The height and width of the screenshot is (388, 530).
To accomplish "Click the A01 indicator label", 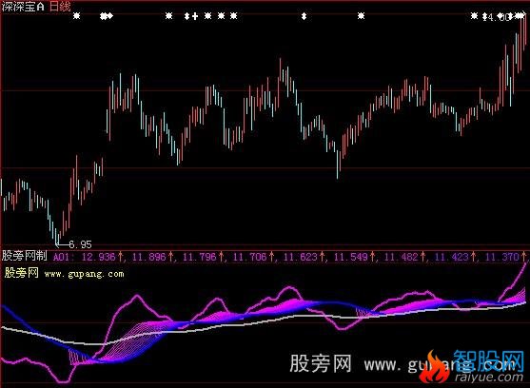I will point(61,257).
